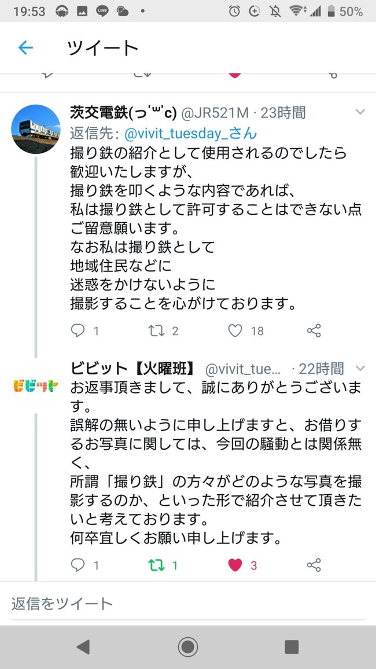Open the Android recent apps button
The image size is (376, 669).
point(292,646)
